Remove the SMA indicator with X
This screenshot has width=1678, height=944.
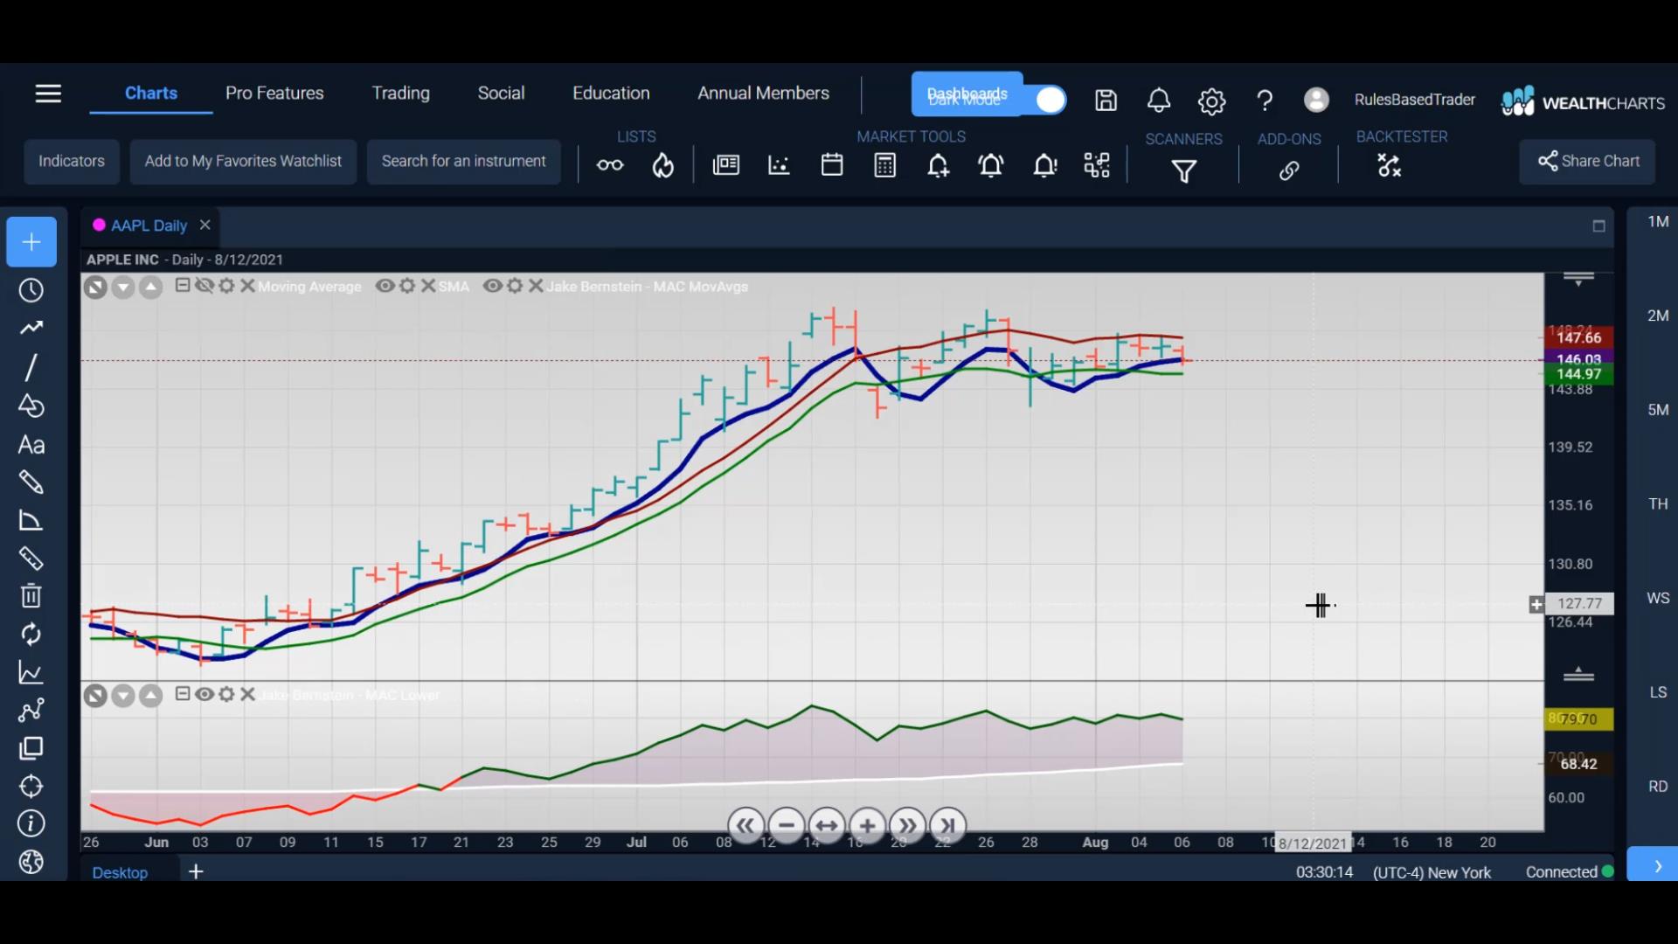coord(428,286)
